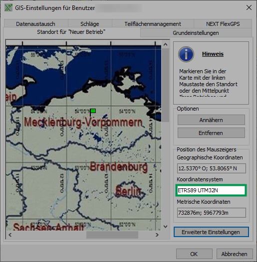
Task: Click the map's vertical scroll up arrow
Action: [165, 44]
